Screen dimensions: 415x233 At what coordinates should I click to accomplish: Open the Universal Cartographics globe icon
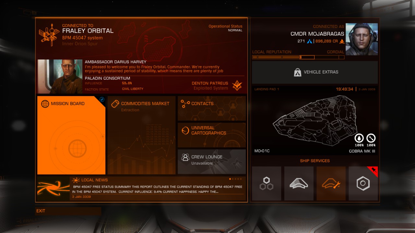click(x=185, y=130)
